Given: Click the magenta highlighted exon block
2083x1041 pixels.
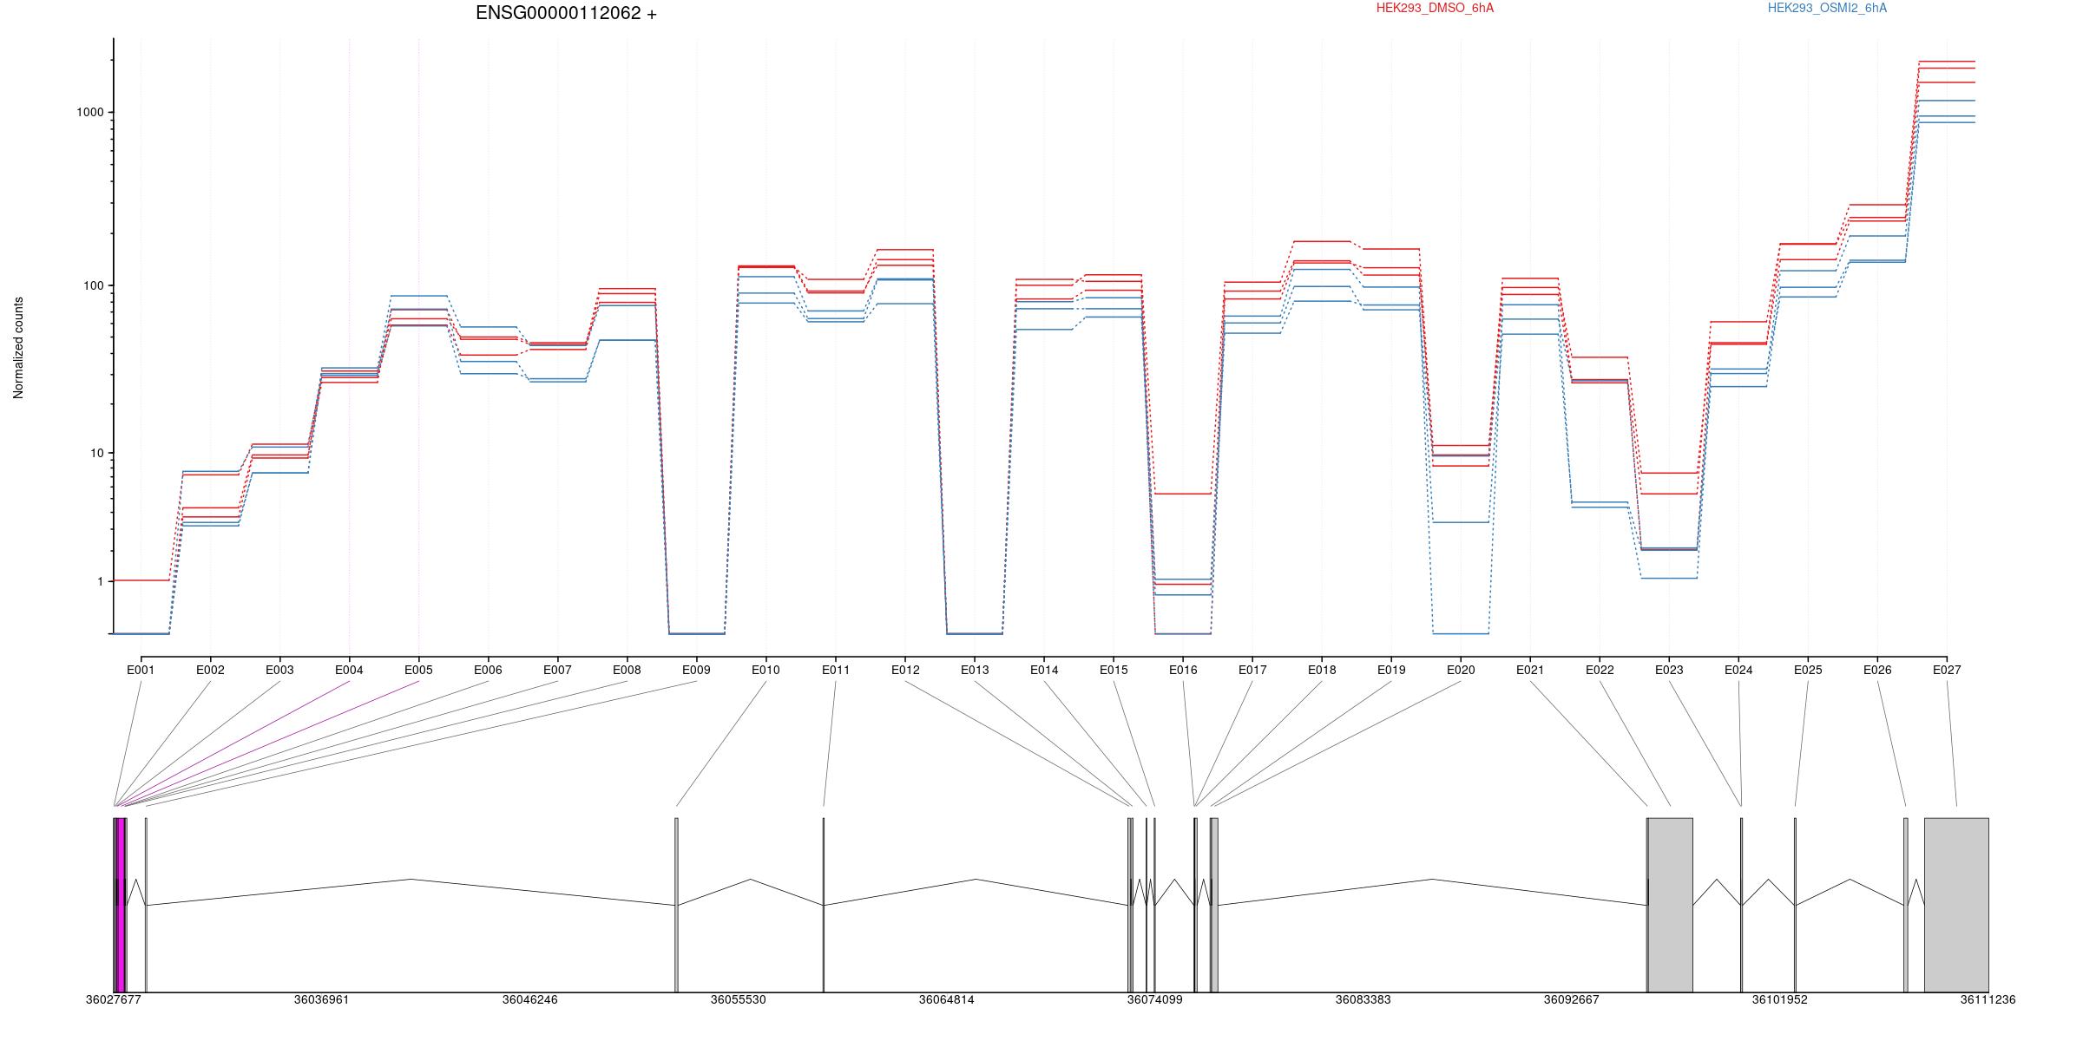Looking at the screenshot, I should click(x=121, y=905).
